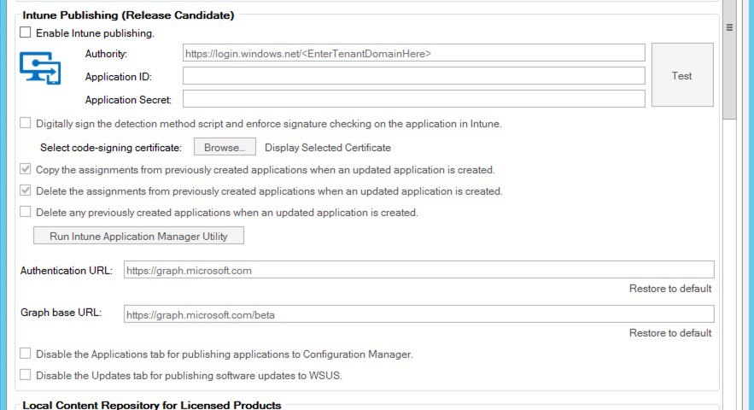
Task: Restore Graph base URL to default
Action: (670, 332)
